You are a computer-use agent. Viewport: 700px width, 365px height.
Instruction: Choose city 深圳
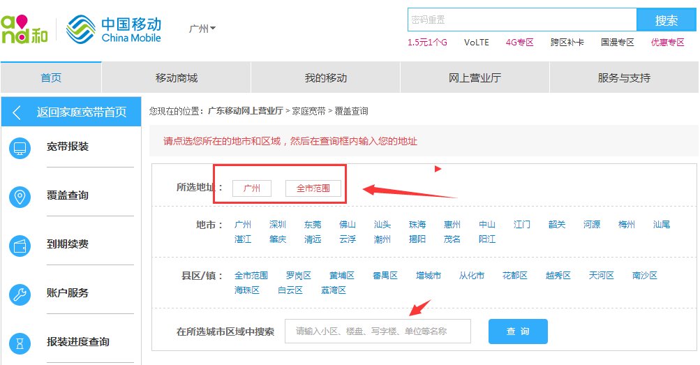278,225
